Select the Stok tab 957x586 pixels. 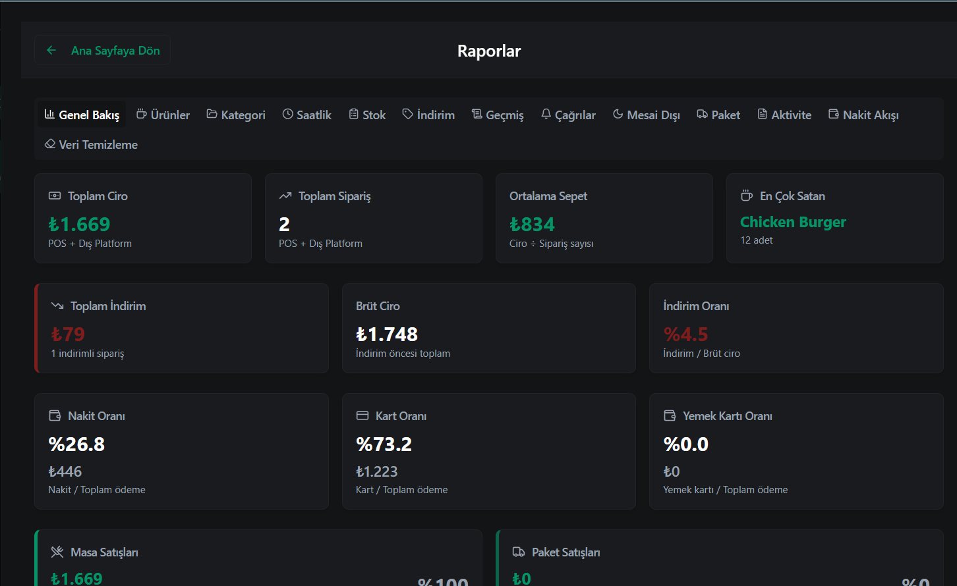pyautogui.click(x=367, y=115)
